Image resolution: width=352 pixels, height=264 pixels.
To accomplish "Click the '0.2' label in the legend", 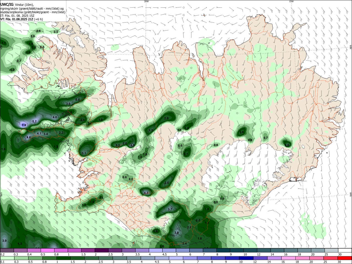I will tap(2, 254).
